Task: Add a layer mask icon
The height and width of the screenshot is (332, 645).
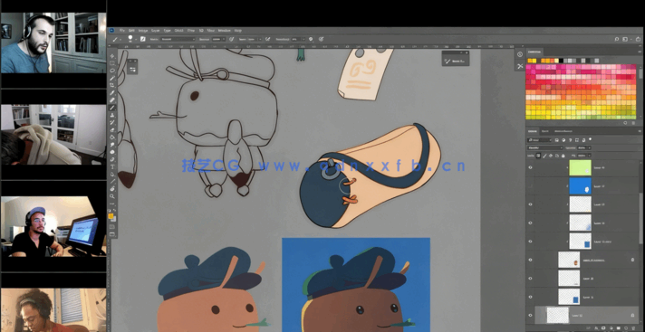Action: (603, 327)
